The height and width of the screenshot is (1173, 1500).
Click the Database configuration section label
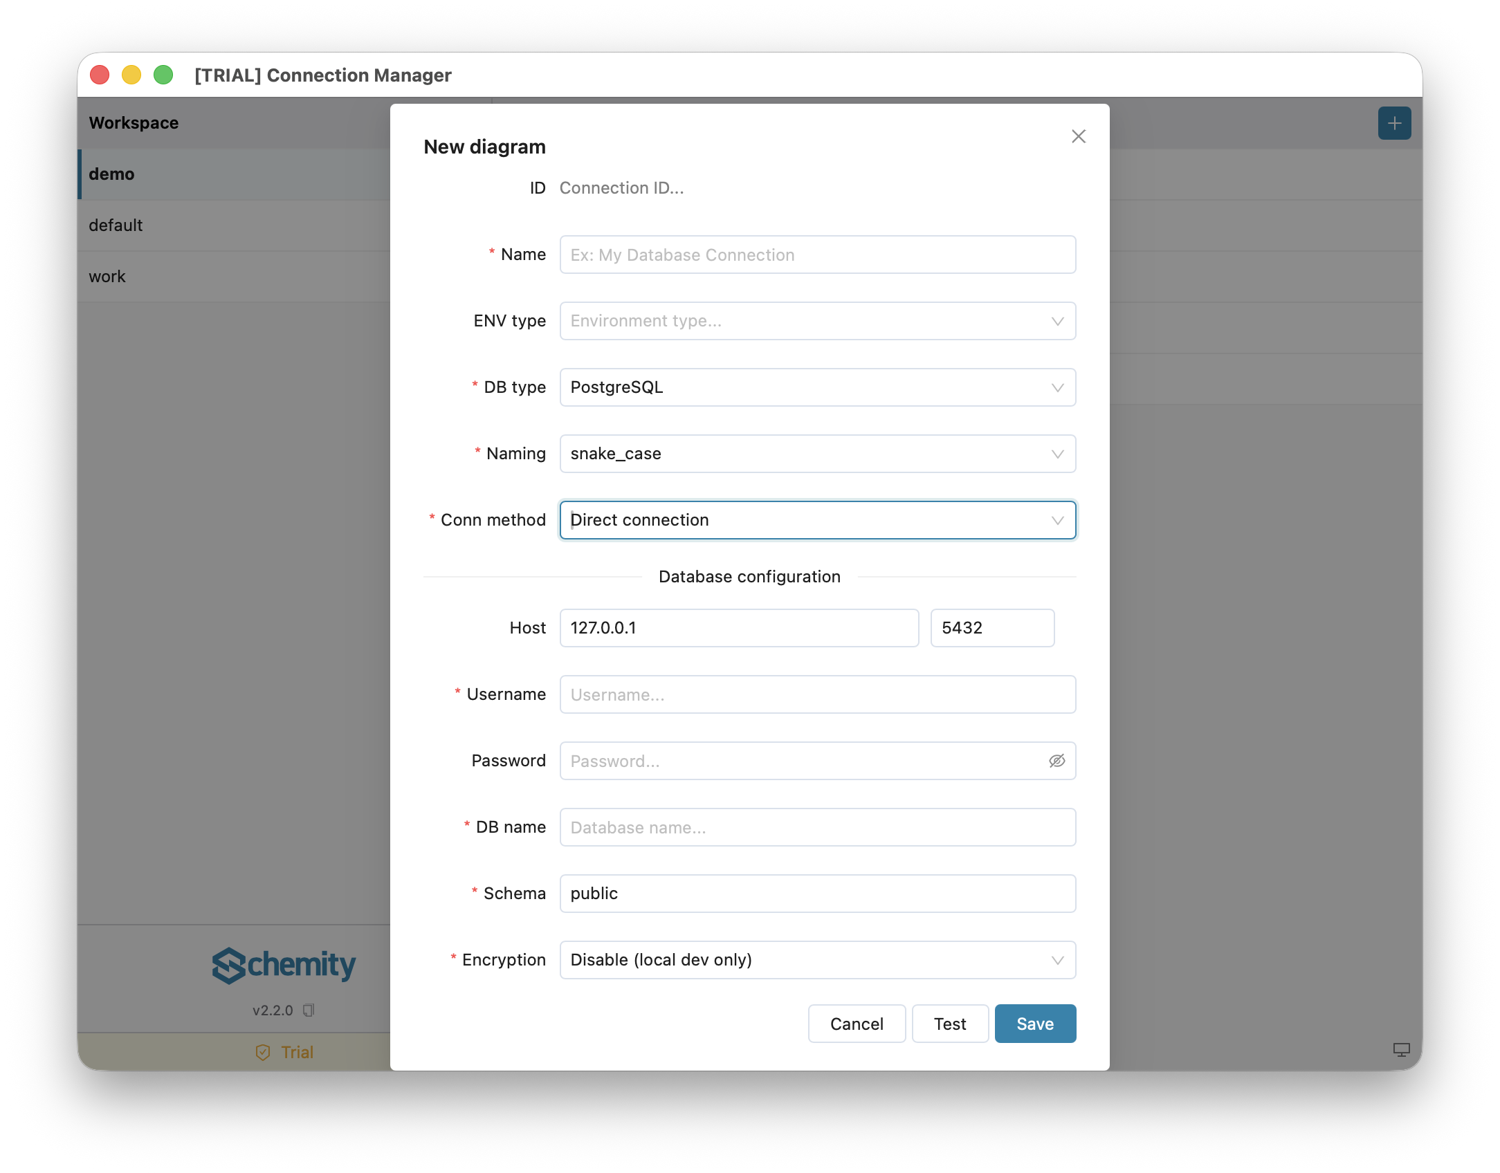point(749,577)
